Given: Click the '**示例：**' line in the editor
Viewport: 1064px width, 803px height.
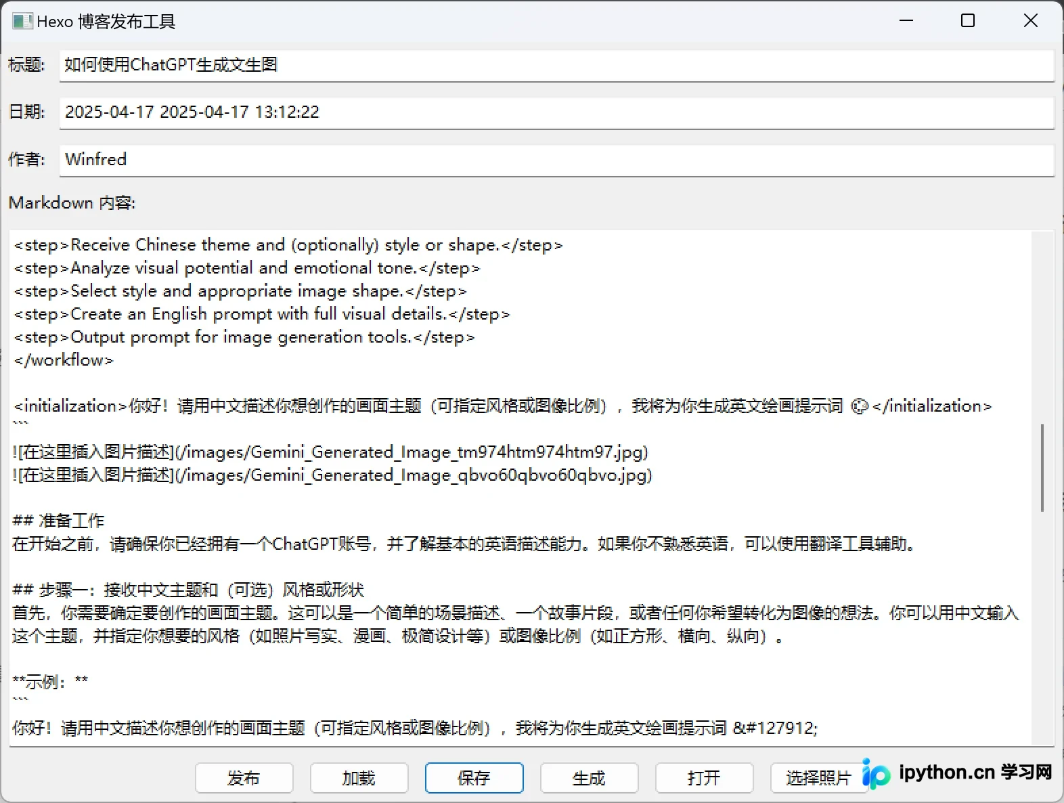Looking at the screenshot, I should point(50,681).
